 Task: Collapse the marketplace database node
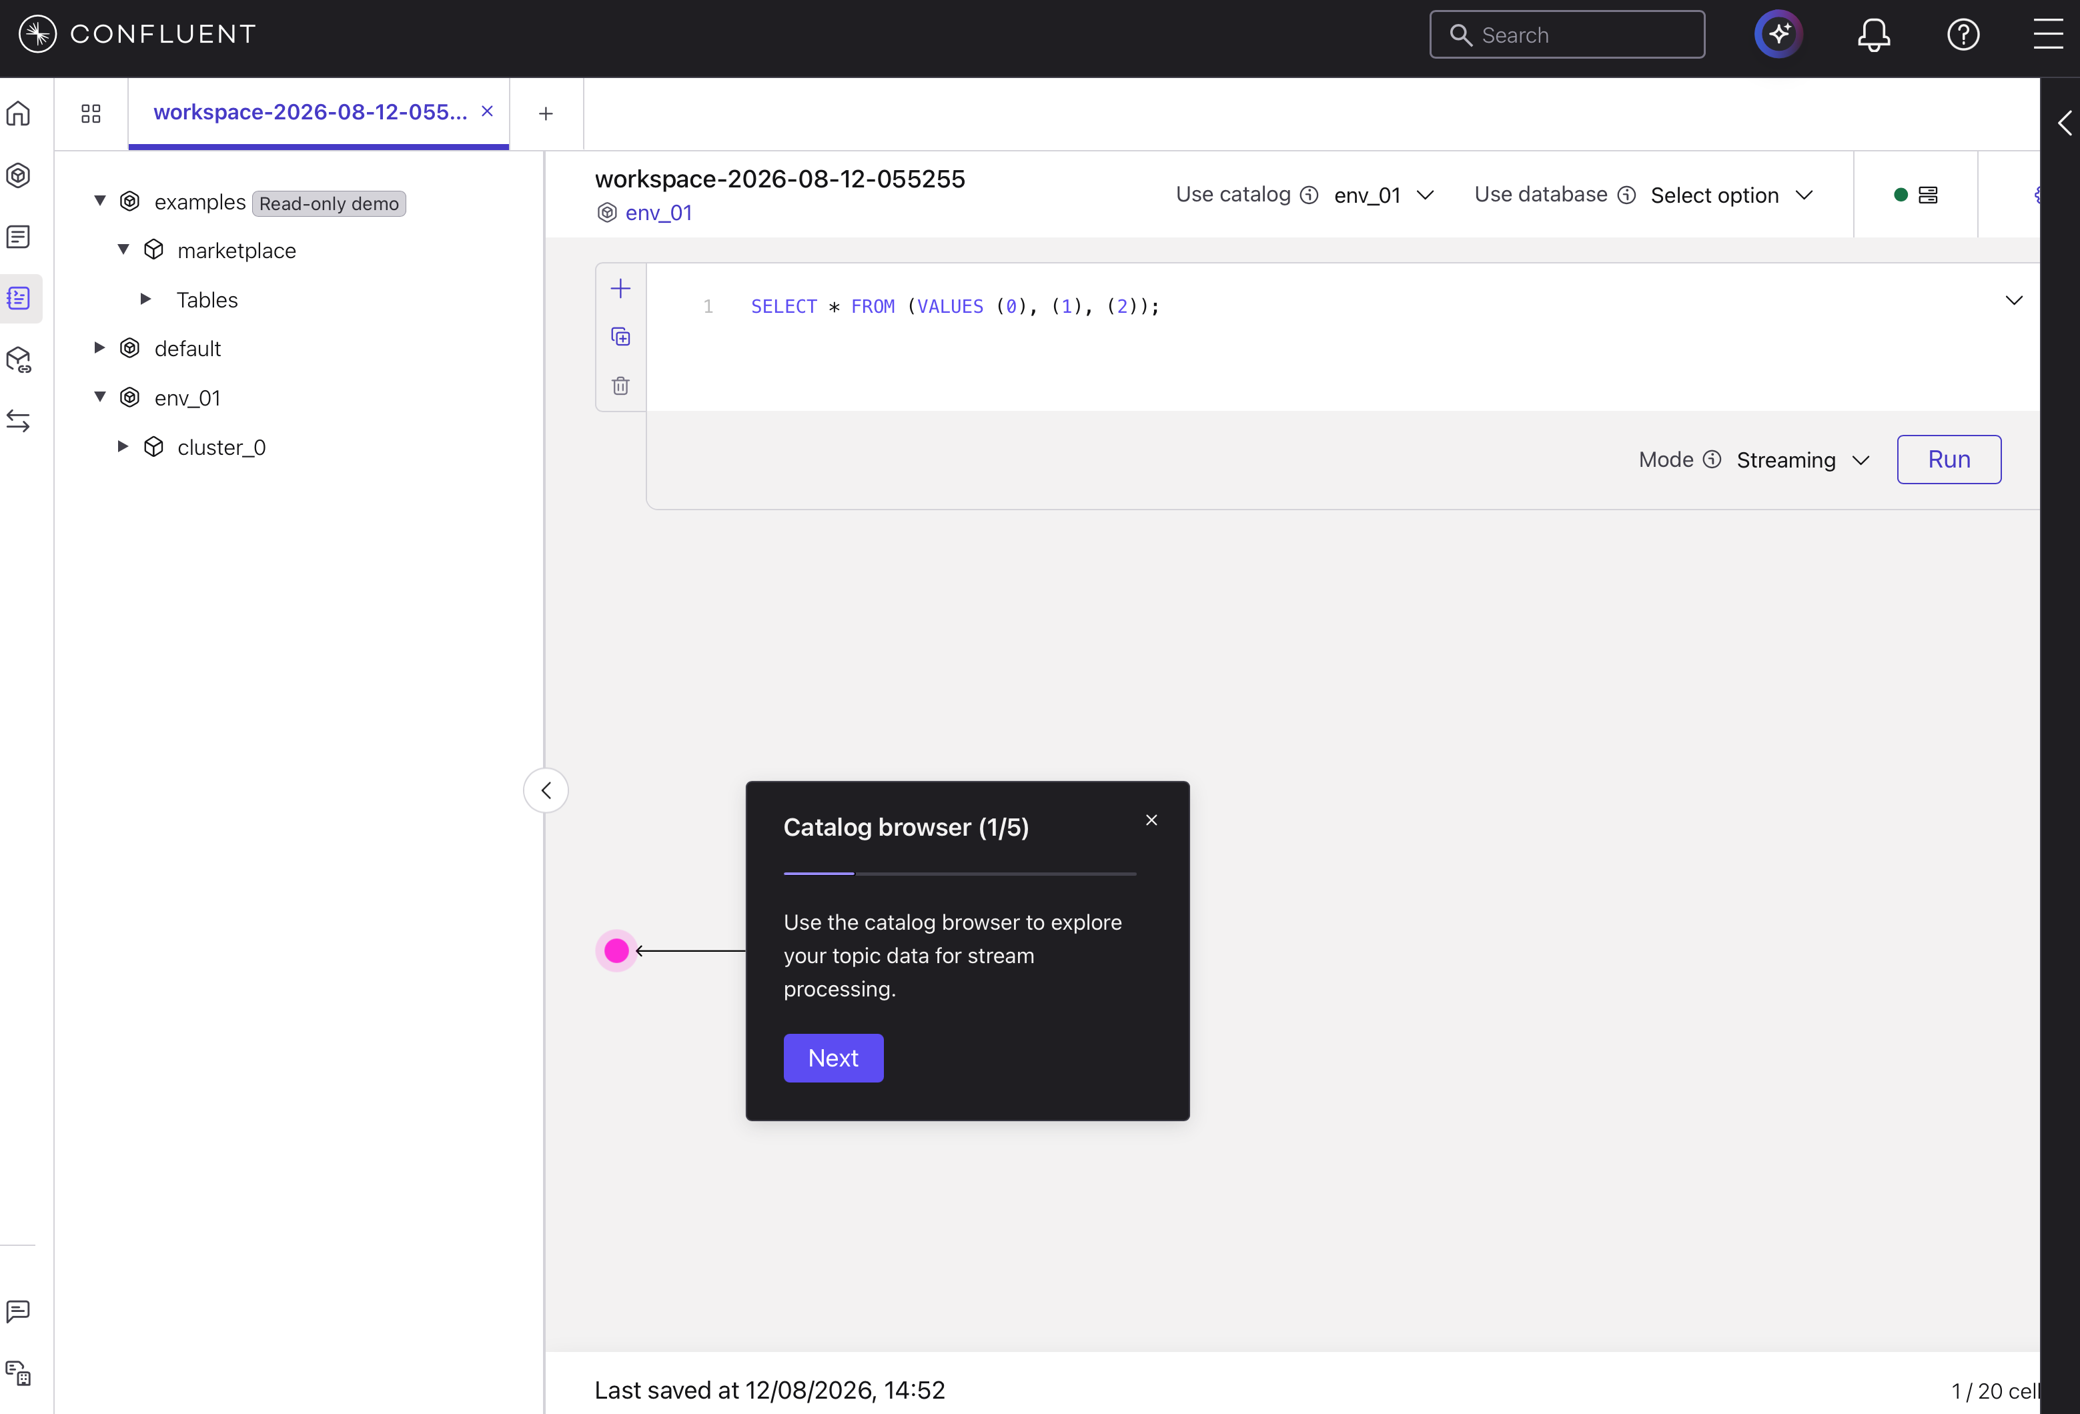coord(123,249)
